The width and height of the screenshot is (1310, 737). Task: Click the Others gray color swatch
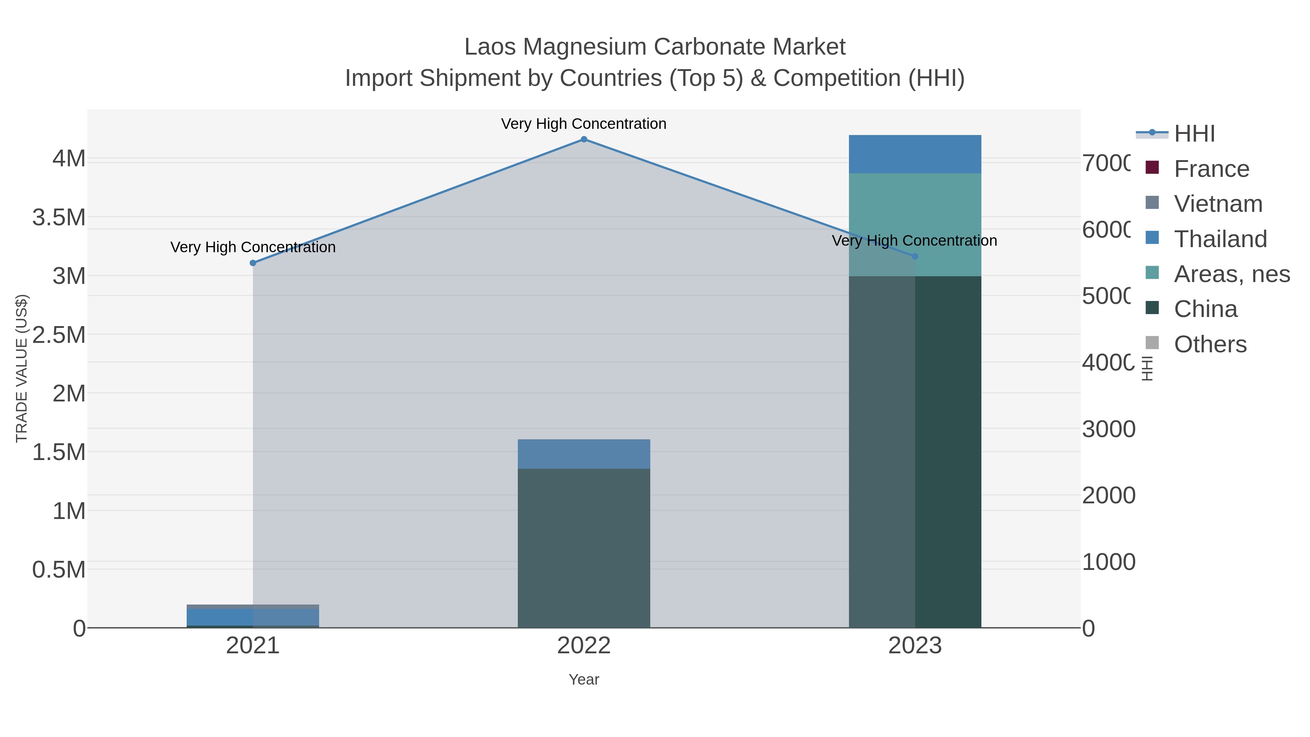(x=1152, y=343)
